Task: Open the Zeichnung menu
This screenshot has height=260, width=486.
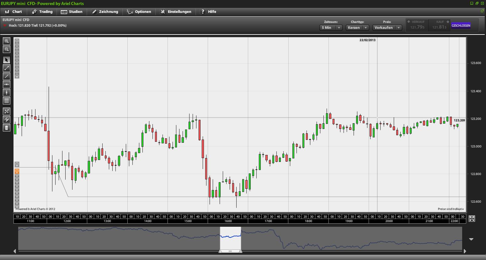Action: pyautogui.click(x=105, y=12)
